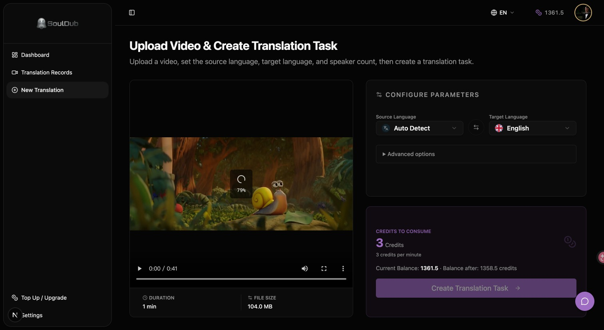
Task: Click the UK flag icon
Action: 499,128
